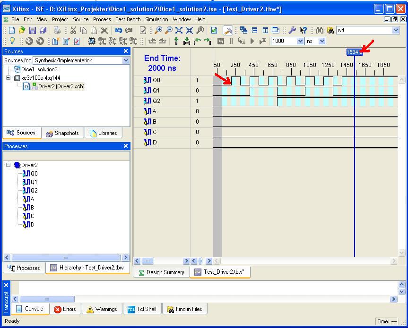Click the Find in Files toolbar icon
The image size is (408, 328).
tap(330, 30)
